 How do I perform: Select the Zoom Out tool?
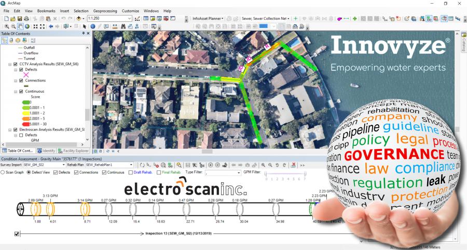pyautogui.click(x=13, y=26)
